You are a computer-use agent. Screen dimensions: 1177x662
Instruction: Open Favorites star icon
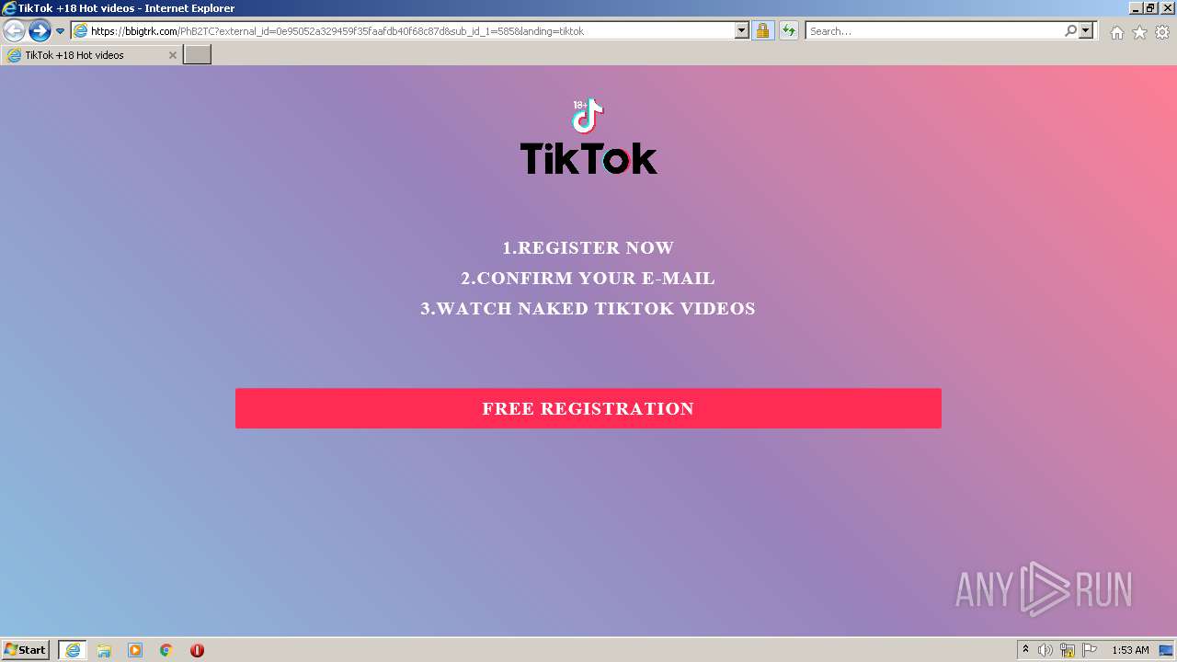tap(1139, 32)
